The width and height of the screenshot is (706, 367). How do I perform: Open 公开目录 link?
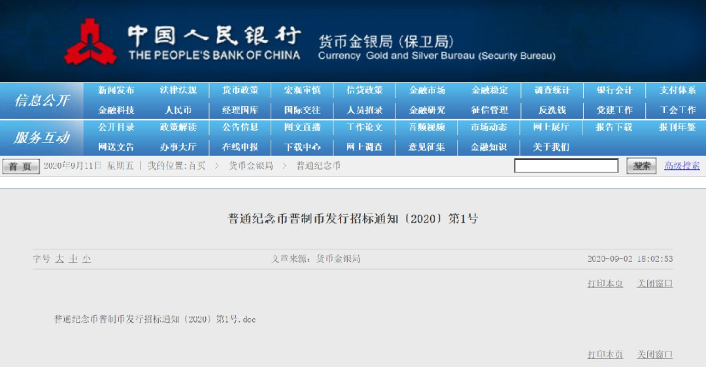[116, 127]
